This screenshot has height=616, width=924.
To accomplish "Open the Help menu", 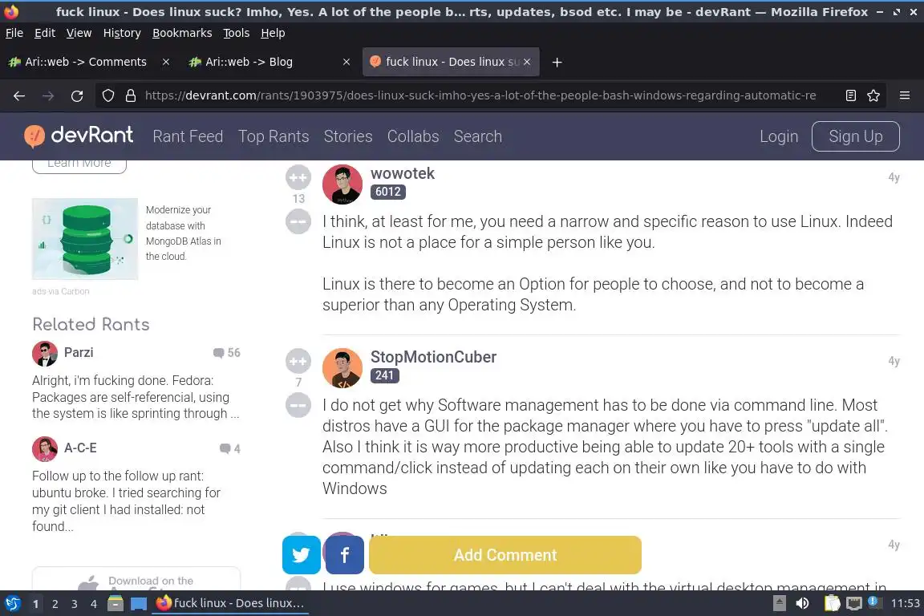I will click(x=273, y=33).
